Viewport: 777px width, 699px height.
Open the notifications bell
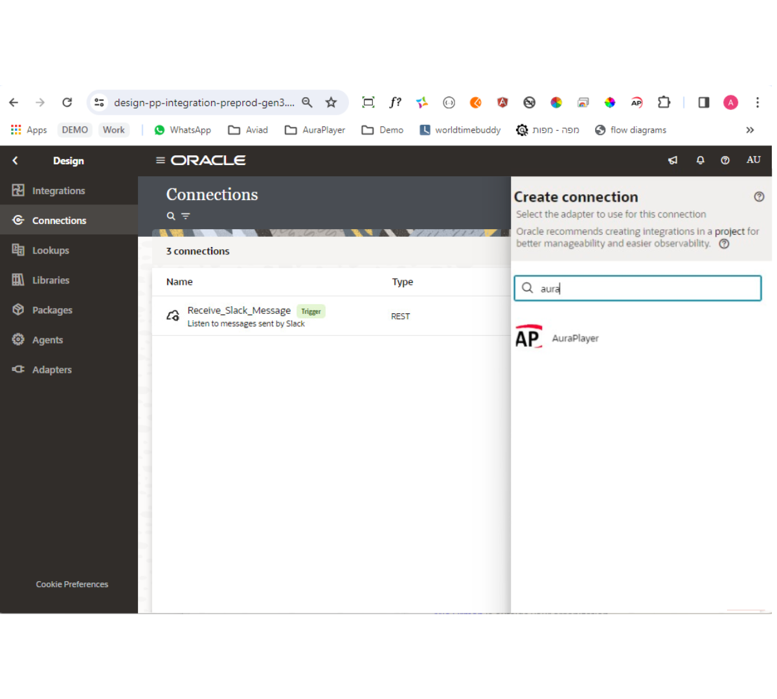(x=700, y=161)
